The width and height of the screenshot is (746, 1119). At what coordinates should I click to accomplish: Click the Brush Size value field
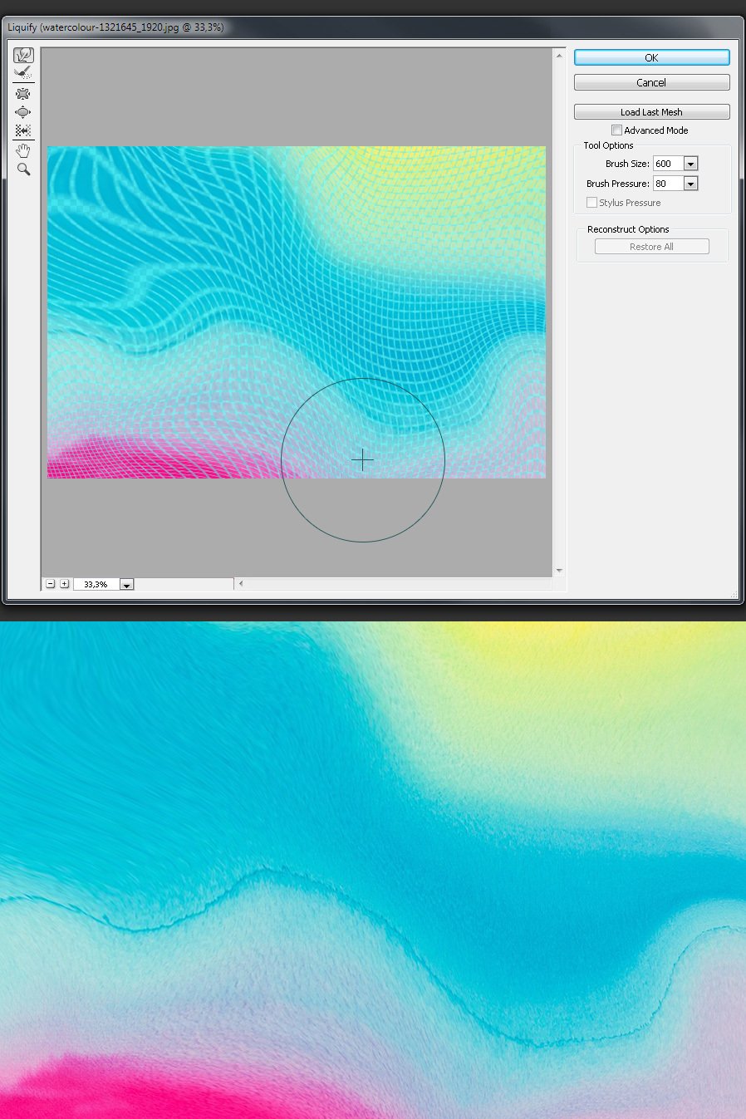[668, 164]
